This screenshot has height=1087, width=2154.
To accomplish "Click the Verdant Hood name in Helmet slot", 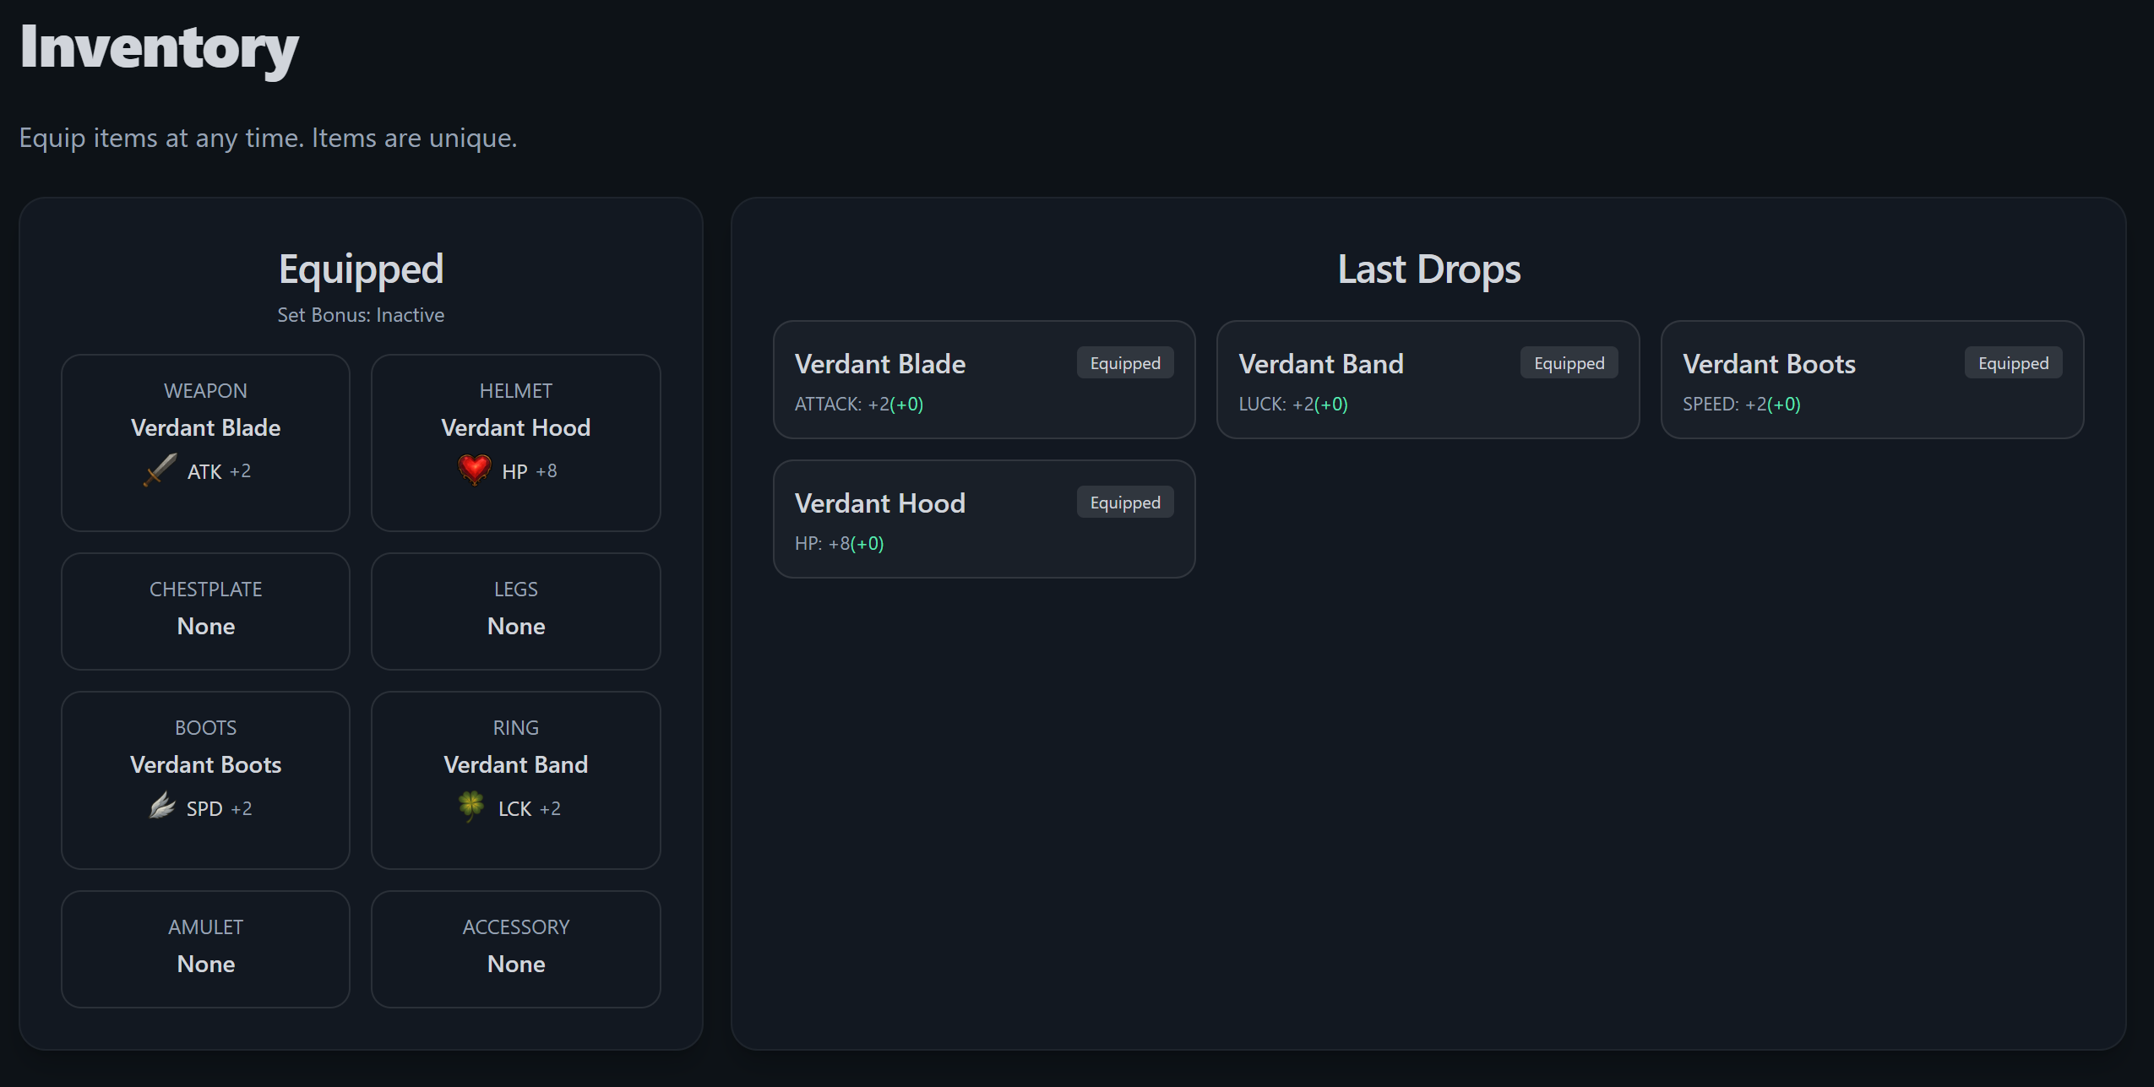I will tap(515, 427).
